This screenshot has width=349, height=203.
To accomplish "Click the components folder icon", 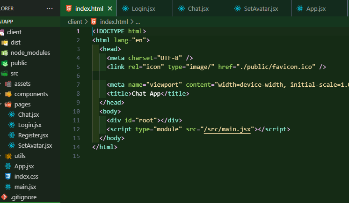I will (8, 94).
